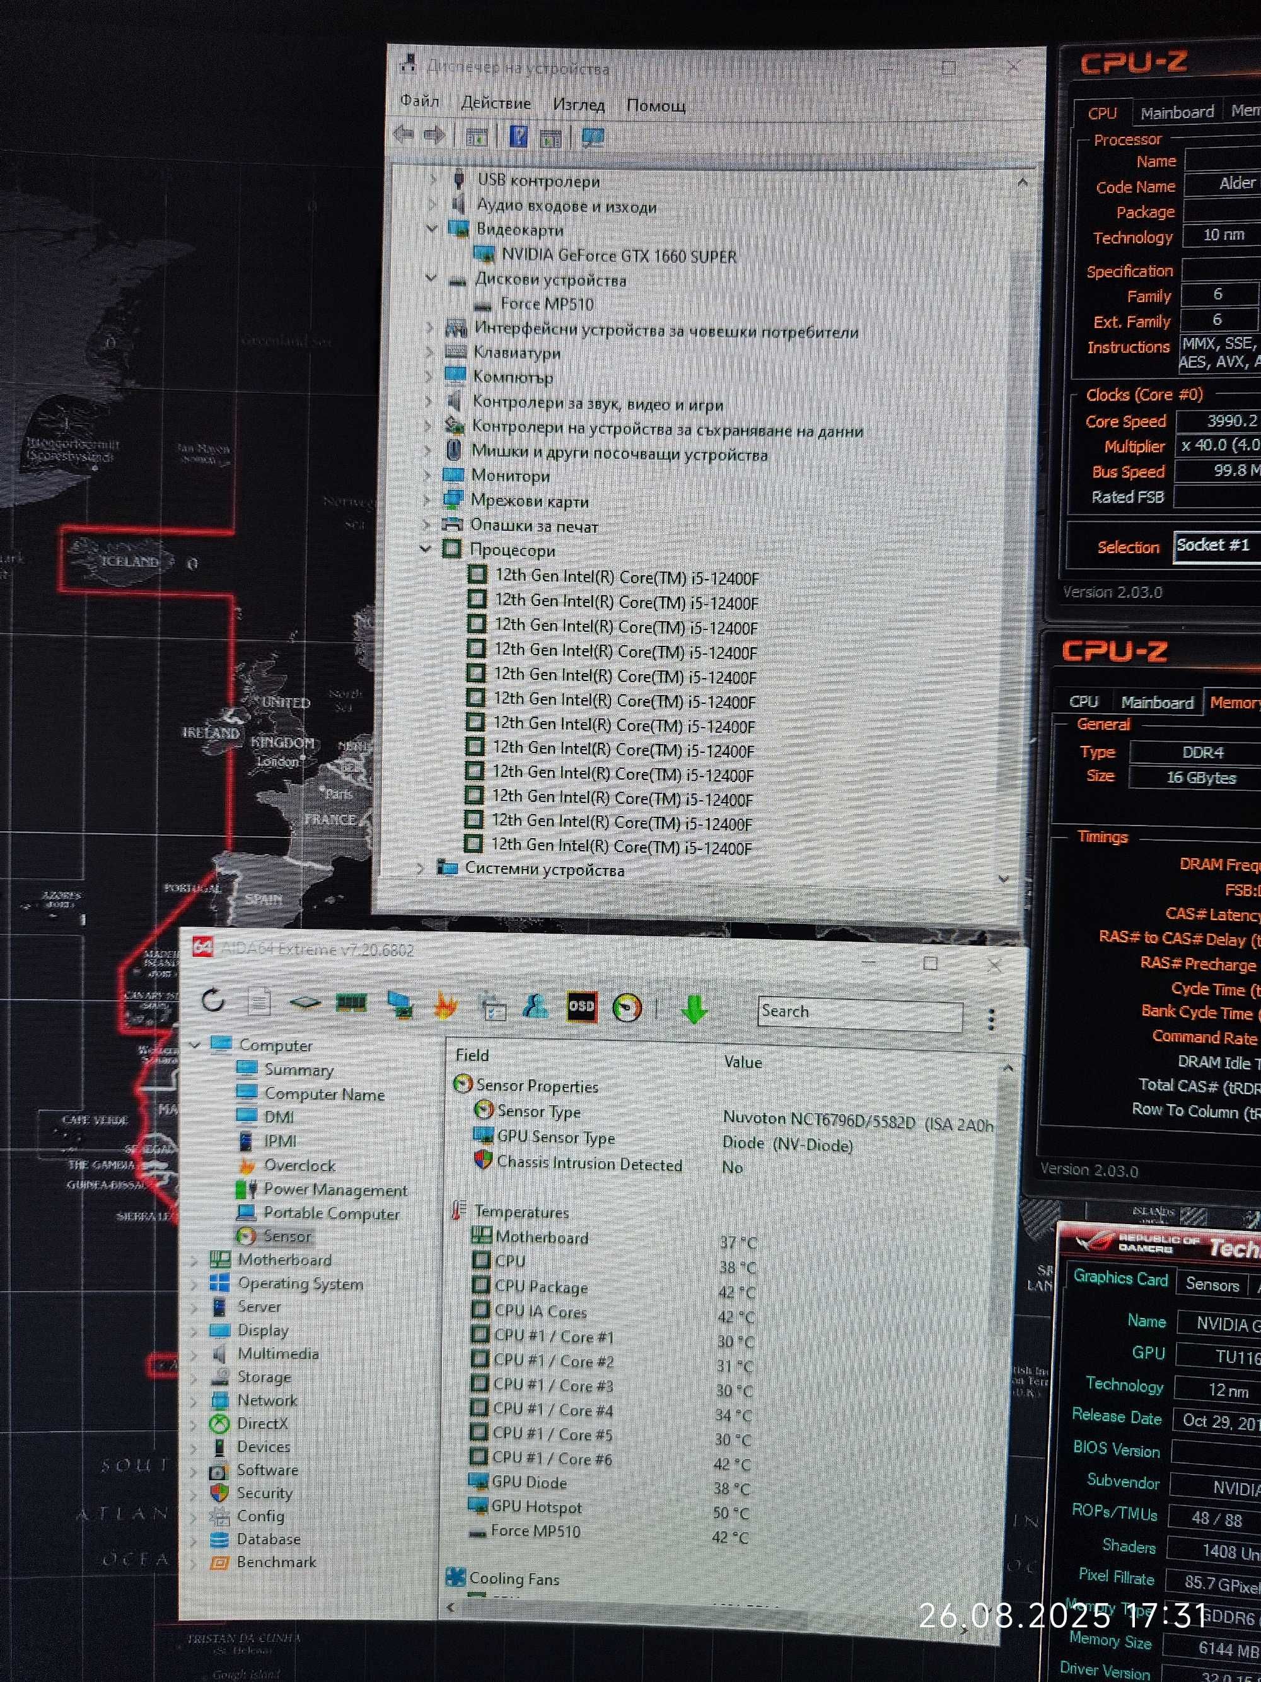The image size is (1261, 1682).
Task: Click the Field column header in AIDA64
Action: tap(472, 1054)
